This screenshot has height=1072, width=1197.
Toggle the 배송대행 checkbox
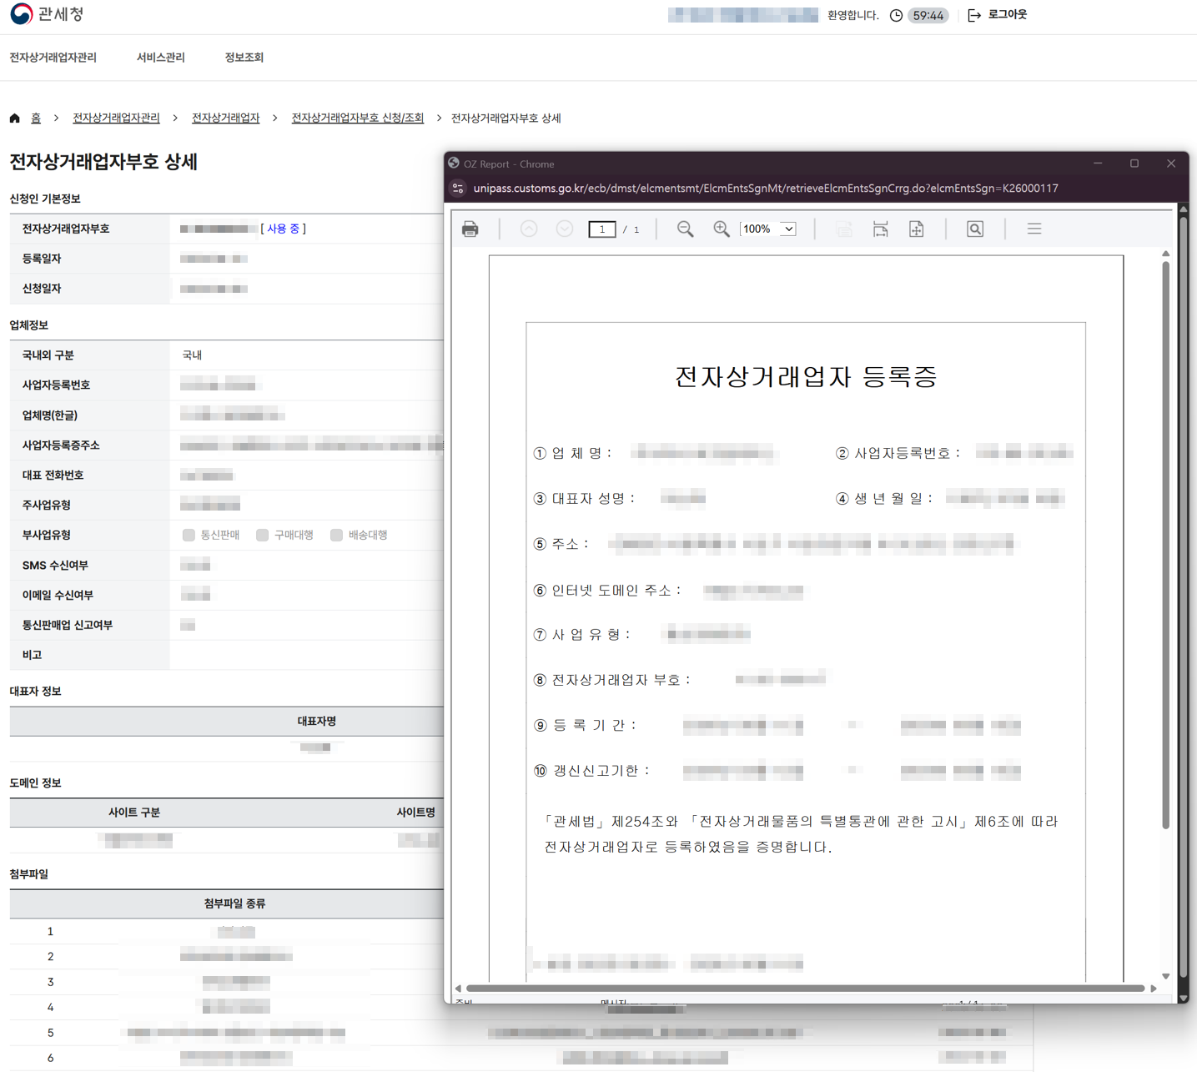click(336, 536)
